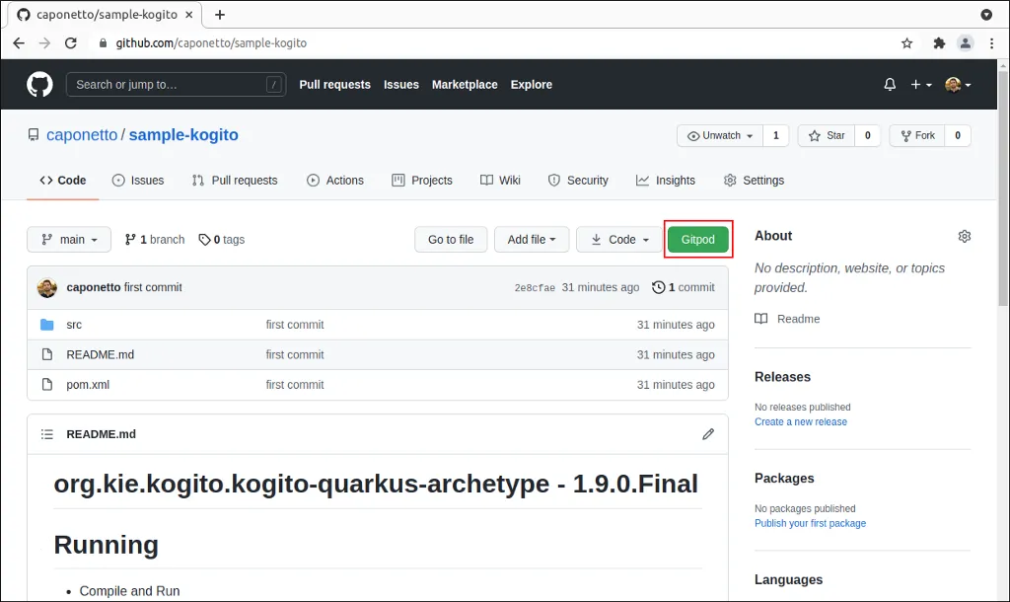Open the main branch selector dropdown
This screenshot has width=1010, height=602.
pyautogui.click(x=69, y=239)
